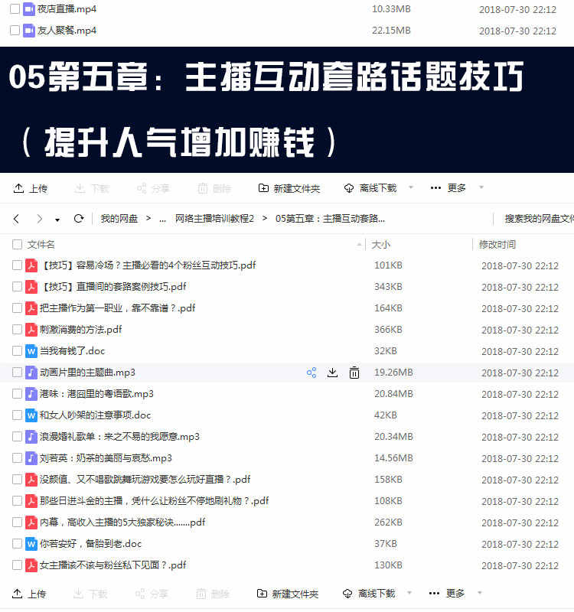
Task: Open dropdown arrow next to bottom 离线下载
Action: point(409,594)
